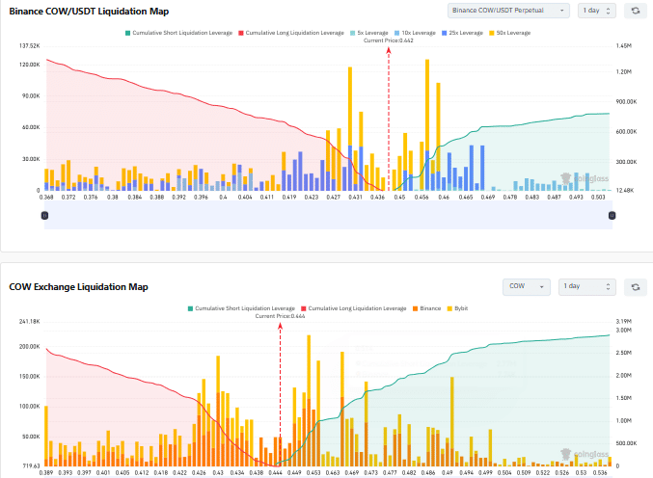The image size is (653, 478).
Task: Click the left range handle under top chart
Action: pos(44,215)
